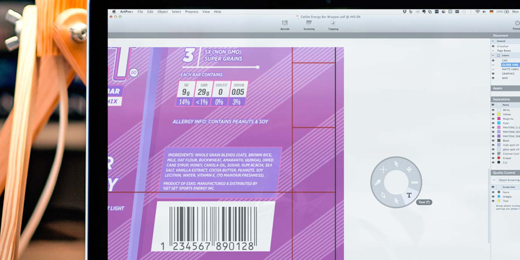Open the Trapping tool in the toolbar
The height and width of the screenshot is (260, 520).
point(333,25)
